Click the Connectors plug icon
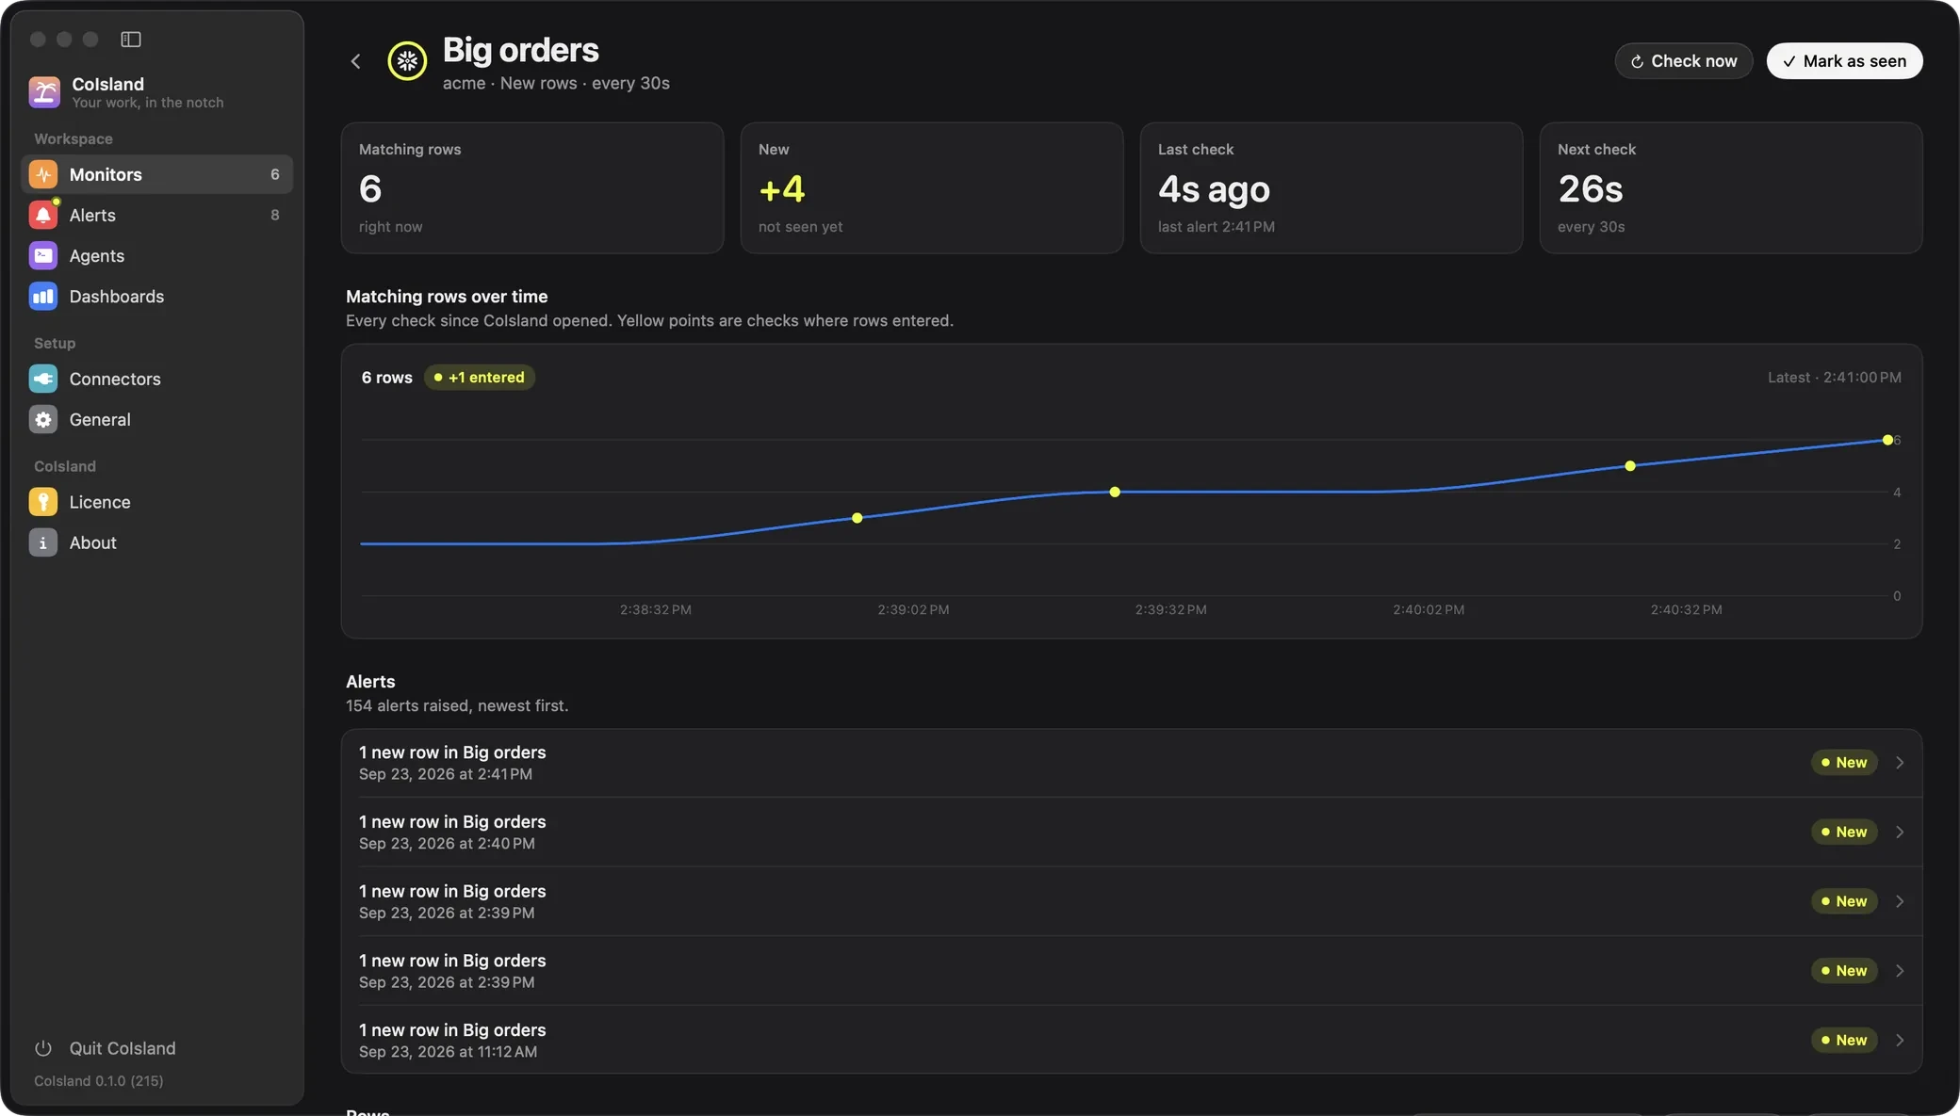The image size is (1960, 1116). (43, 379)
